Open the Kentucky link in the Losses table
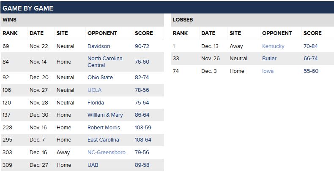 (x=273, y=46)
